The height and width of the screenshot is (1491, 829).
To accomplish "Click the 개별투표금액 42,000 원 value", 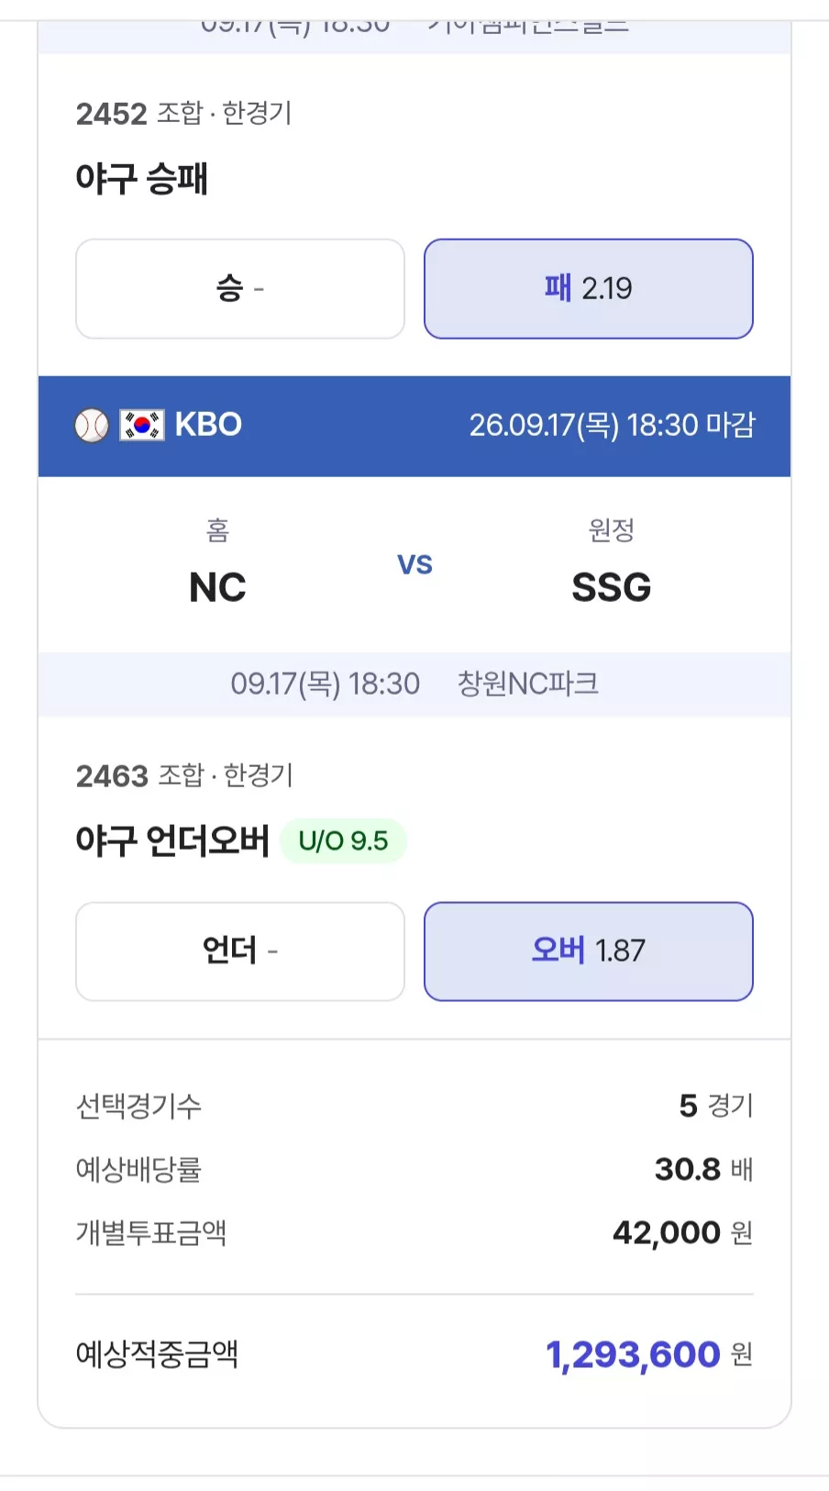I will (683, 1232).
